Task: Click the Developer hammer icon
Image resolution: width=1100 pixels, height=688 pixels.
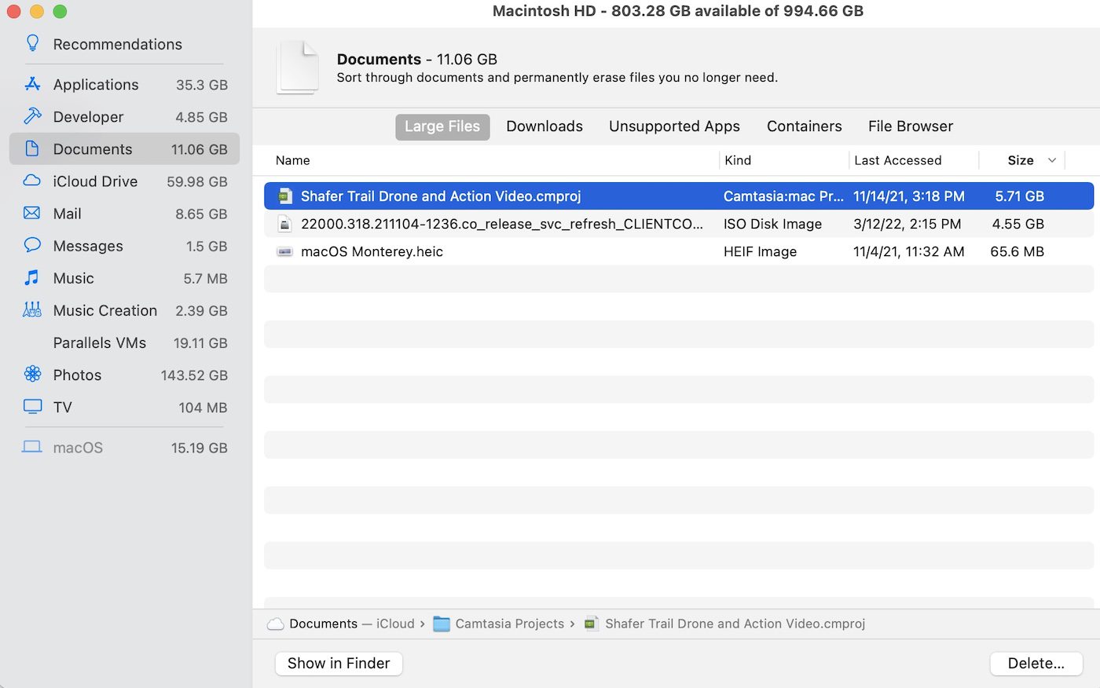Action: [32, 116]
